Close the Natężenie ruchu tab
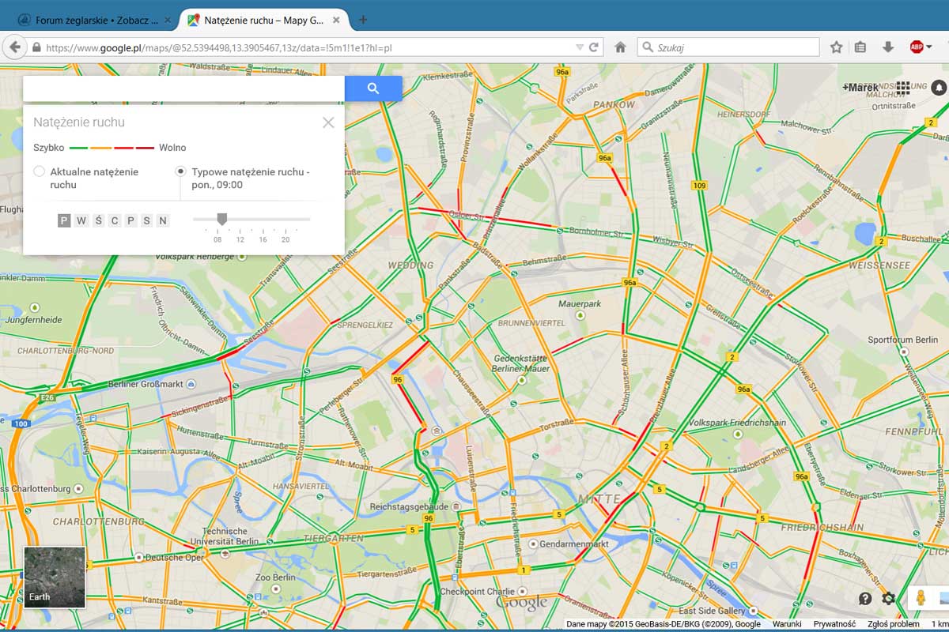 (335, 20)
